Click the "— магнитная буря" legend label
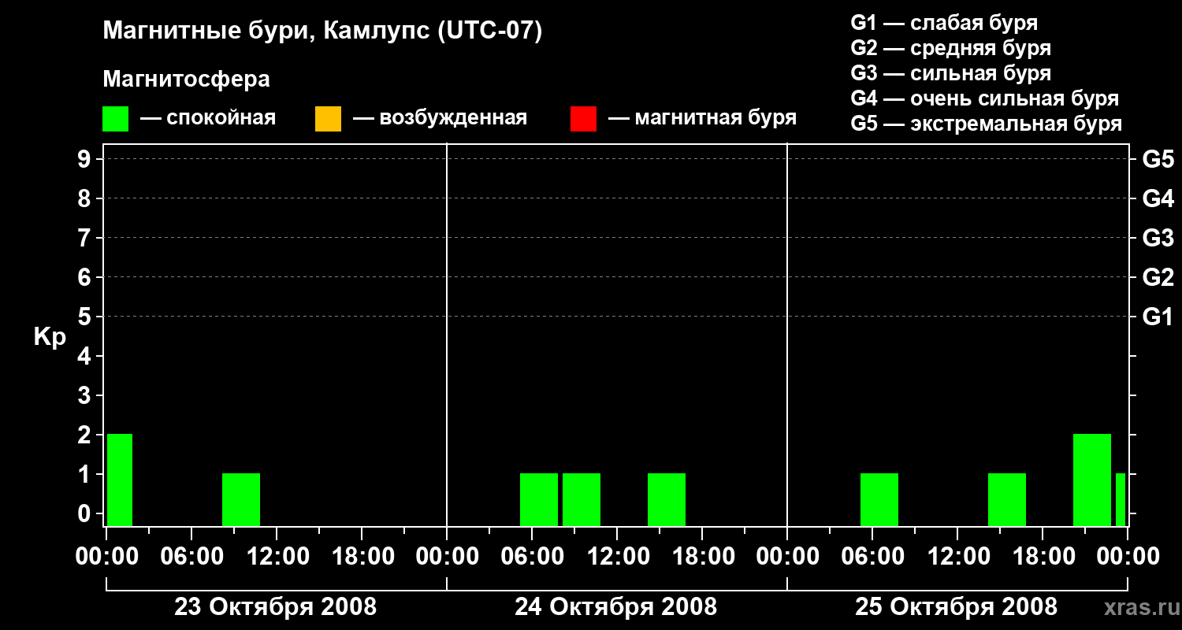Screen dimensions: 1182x630 (703, 118)
